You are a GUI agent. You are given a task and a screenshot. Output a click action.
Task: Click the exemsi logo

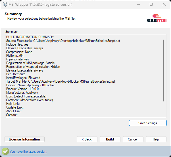coord(157,18)
